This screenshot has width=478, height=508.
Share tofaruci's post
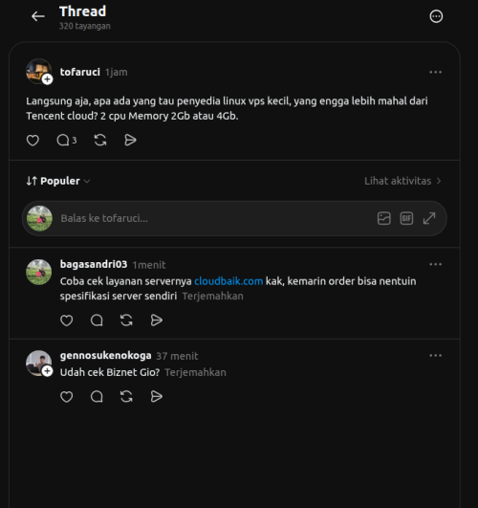click(x=130, y=141)
